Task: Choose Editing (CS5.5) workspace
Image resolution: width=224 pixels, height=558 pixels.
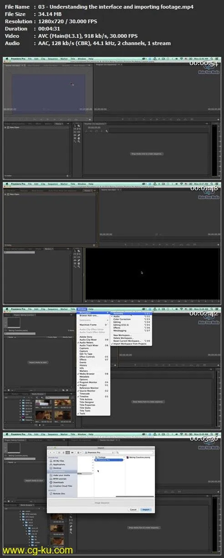Action: [131, 325]
